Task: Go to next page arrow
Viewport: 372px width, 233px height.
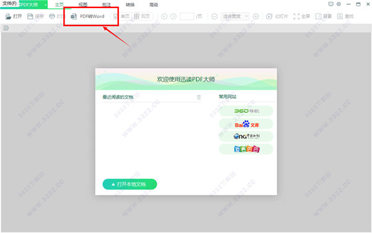Action: point(174,16)
